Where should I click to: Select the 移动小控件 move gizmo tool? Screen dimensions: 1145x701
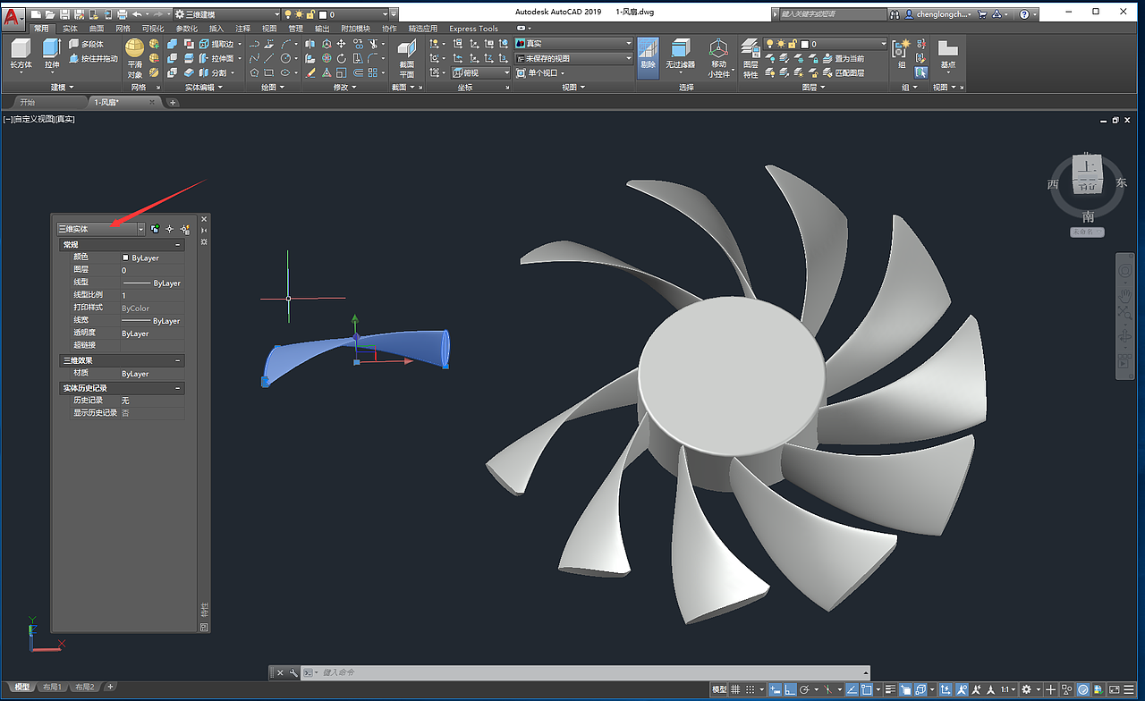[718, 59]
